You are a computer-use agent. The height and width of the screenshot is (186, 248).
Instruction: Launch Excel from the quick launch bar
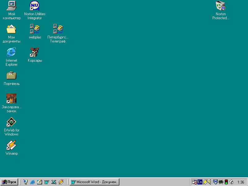(54, 182)
